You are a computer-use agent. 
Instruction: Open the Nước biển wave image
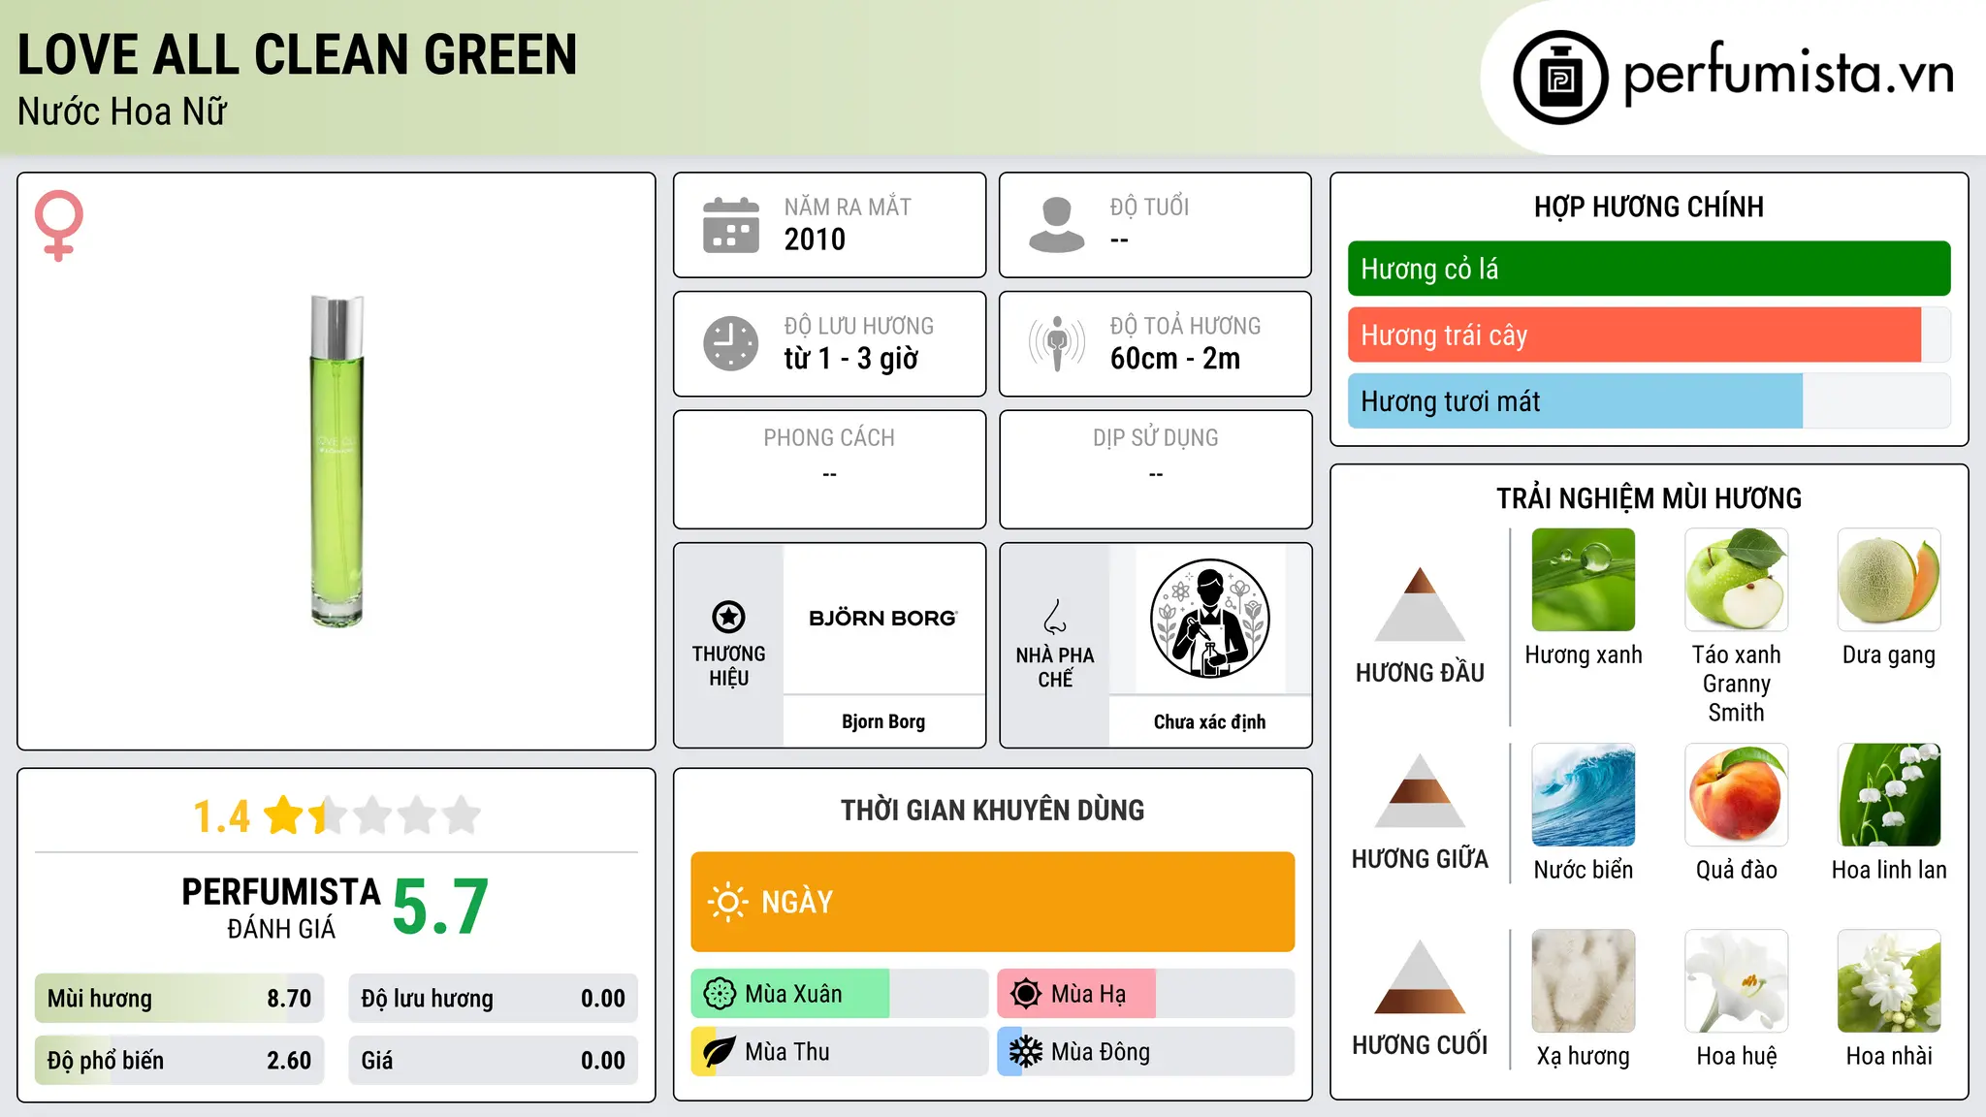(x=1584, y=795)
